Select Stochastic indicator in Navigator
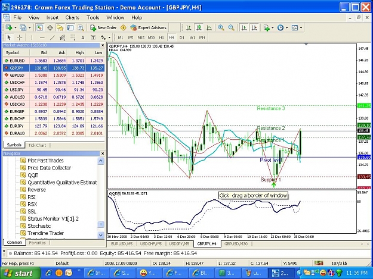The height and width of the screenshot is (279, 373). click(39, 226)
